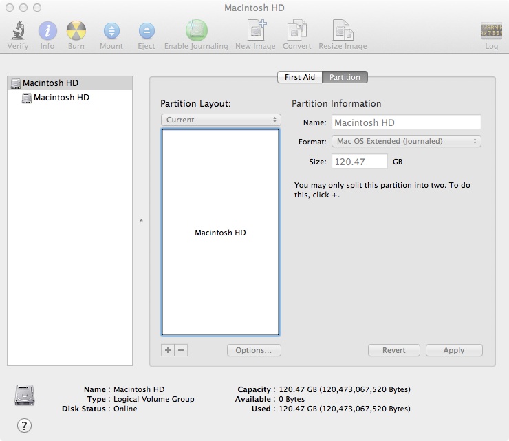This screenshot has height=441, width=509.
Task: Click the Resize Image toolbar icon
Action: tap(343, 30)
